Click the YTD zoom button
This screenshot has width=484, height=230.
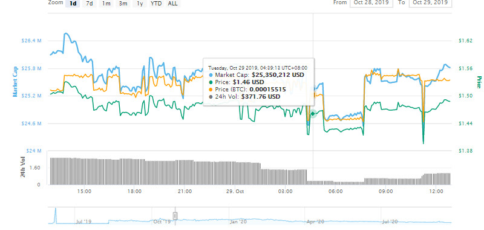pos(157,4)
